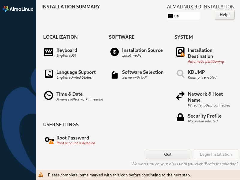
Task: Click Network & Host Name arrows icon
Action: point(180,96)
